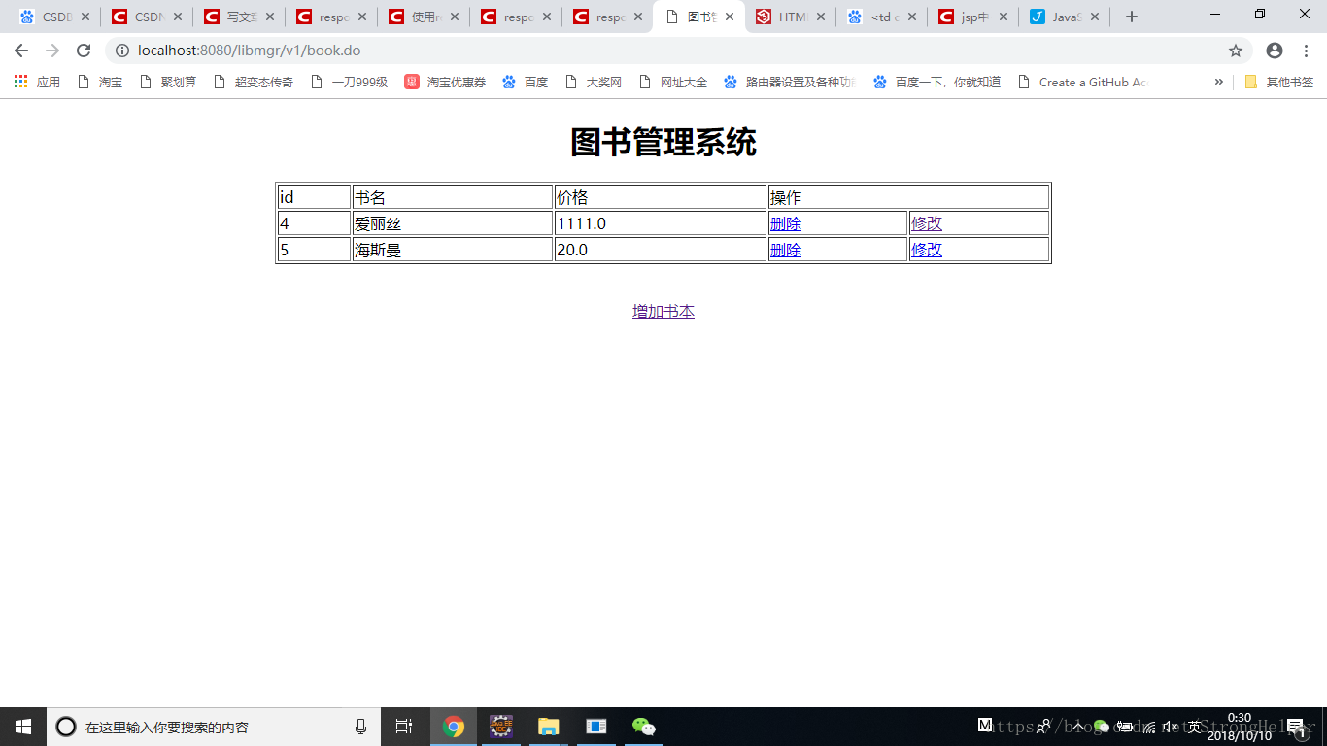Open the 大奖网 bookmark
The image size is (1327, 746).
(x=593, y=83)
